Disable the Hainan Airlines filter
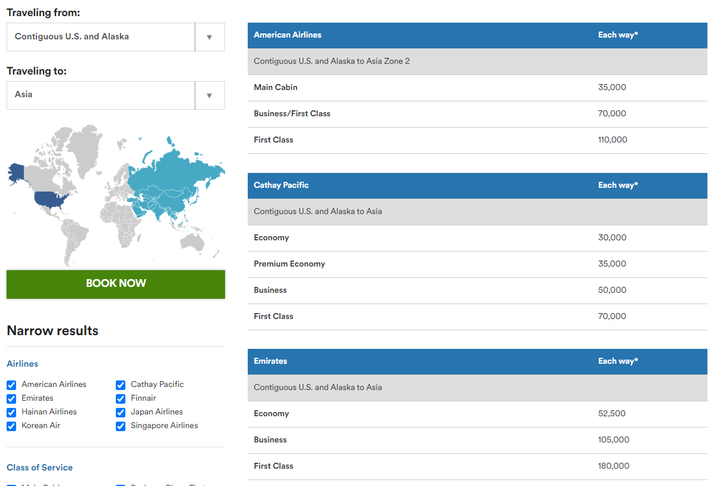Screen dimensions: 711x486 (11, 413)
